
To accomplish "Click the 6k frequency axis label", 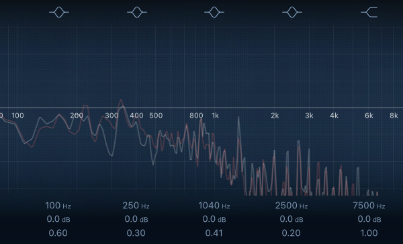I will coord(369,116).
